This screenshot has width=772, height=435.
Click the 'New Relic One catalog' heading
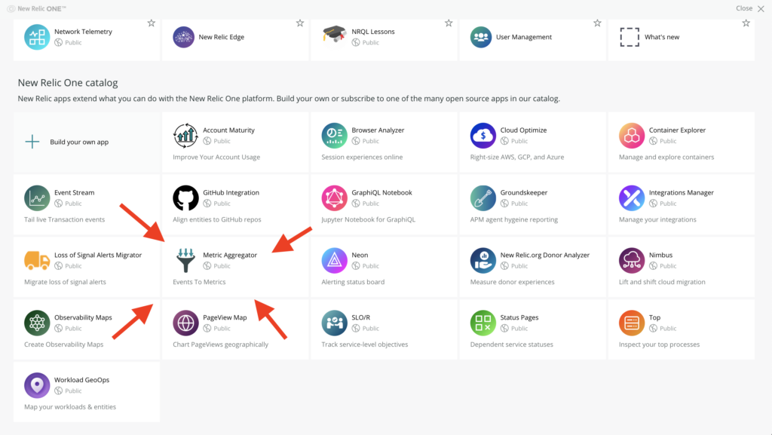68,83
